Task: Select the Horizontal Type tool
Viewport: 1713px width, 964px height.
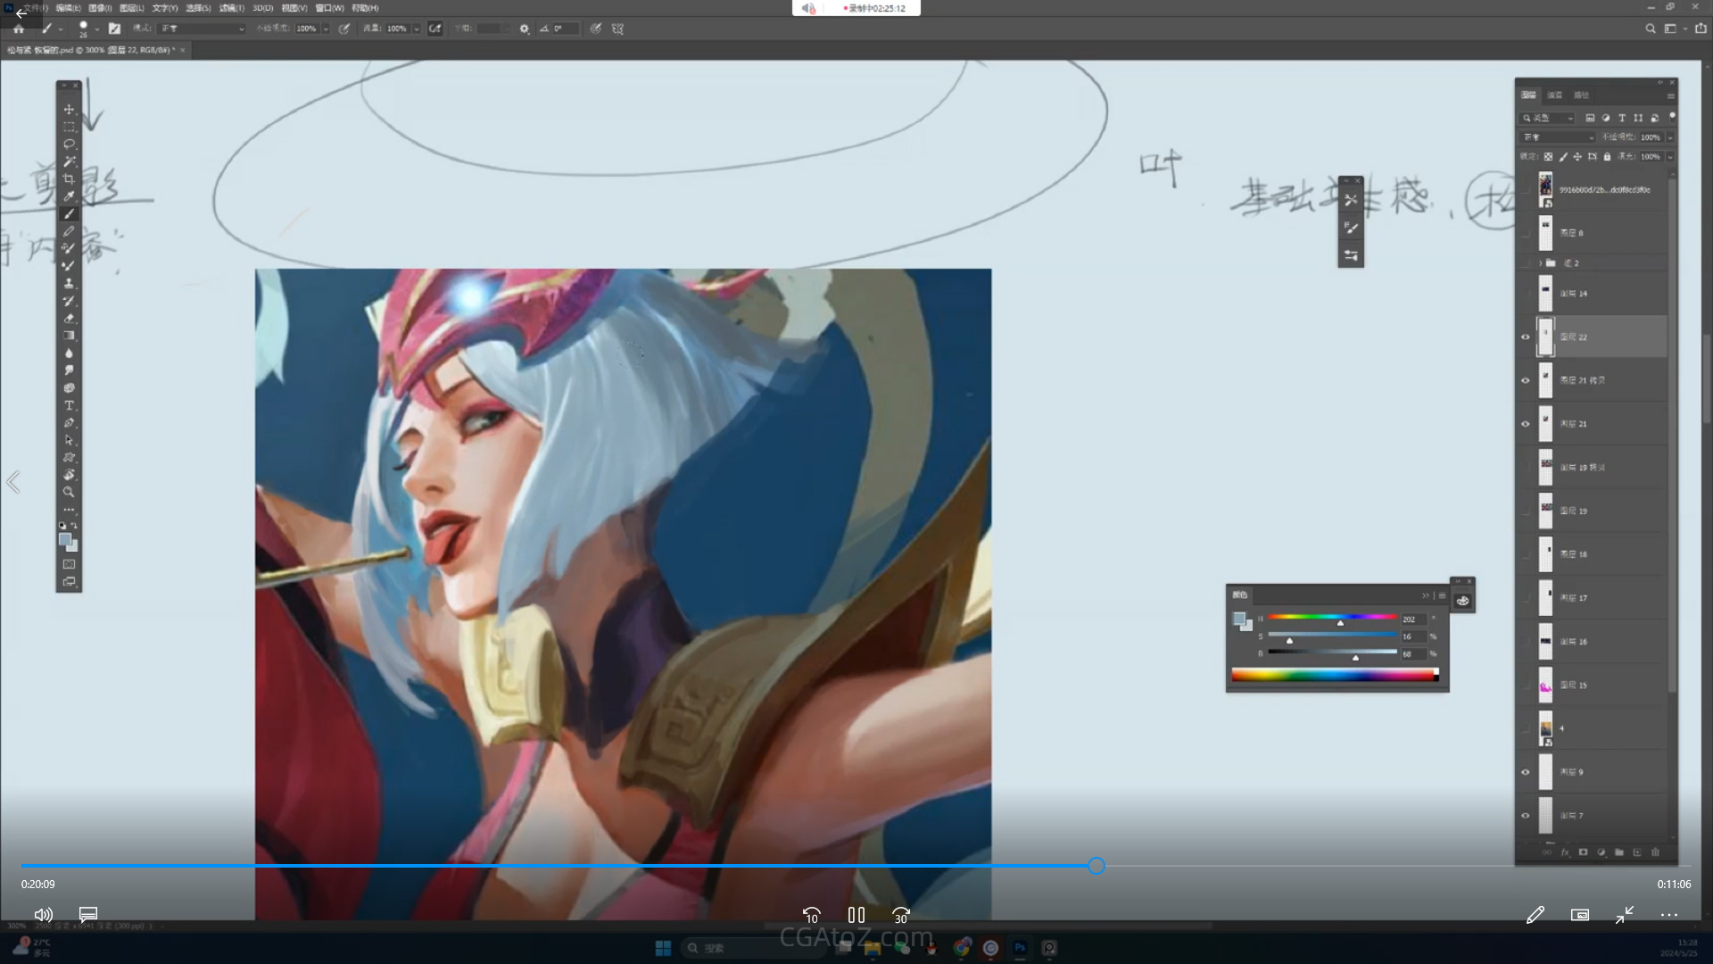Action: (x=69, y=405)
